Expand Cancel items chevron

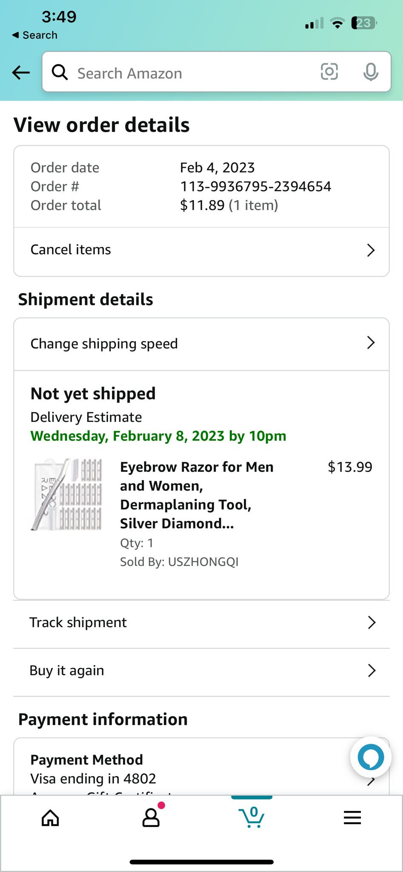click(371, 250)
